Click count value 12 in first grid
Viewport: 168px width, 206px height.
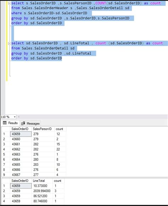(60, 134)
